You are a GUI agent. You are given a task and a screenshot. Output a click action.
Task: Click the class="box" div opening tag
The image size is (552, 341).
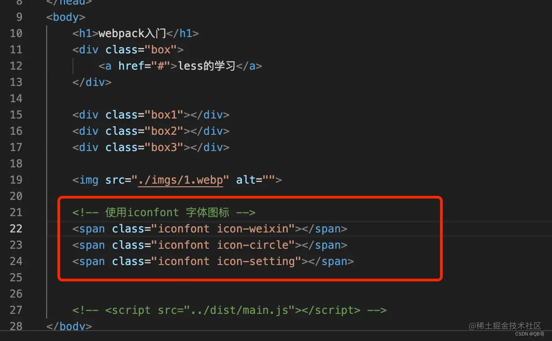[128, 50]
